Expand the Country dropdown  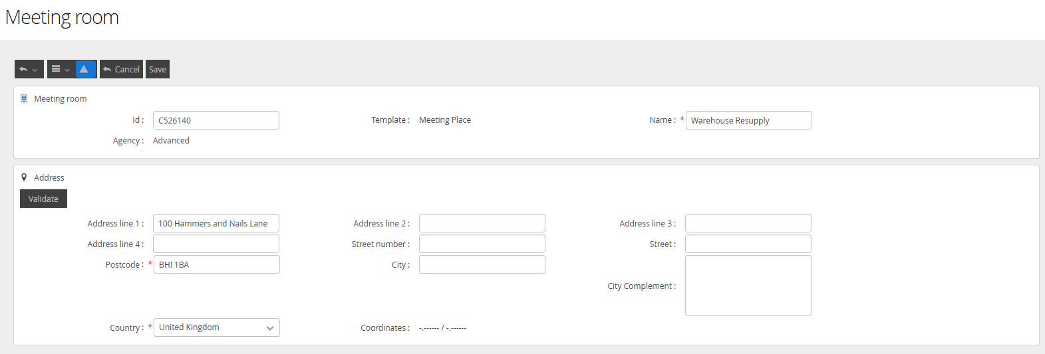coord(216,327)
